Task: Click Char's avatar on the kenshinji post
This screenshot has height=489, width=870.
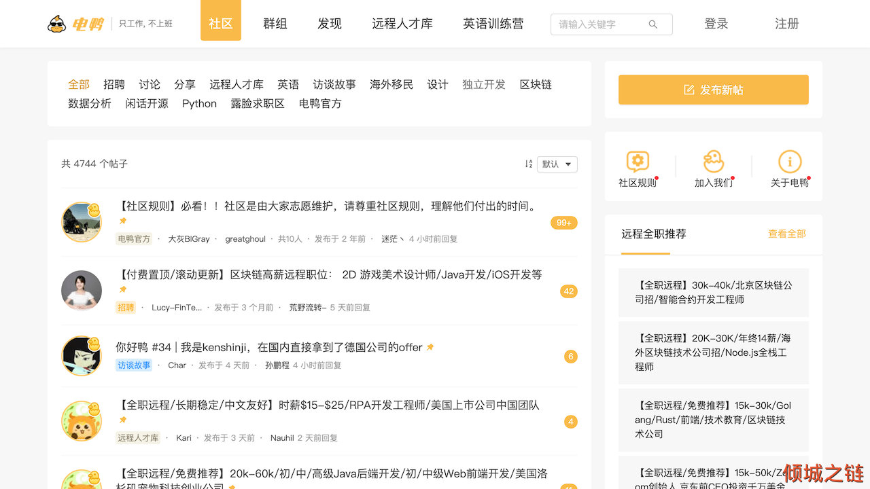Action: click(82, 356)
